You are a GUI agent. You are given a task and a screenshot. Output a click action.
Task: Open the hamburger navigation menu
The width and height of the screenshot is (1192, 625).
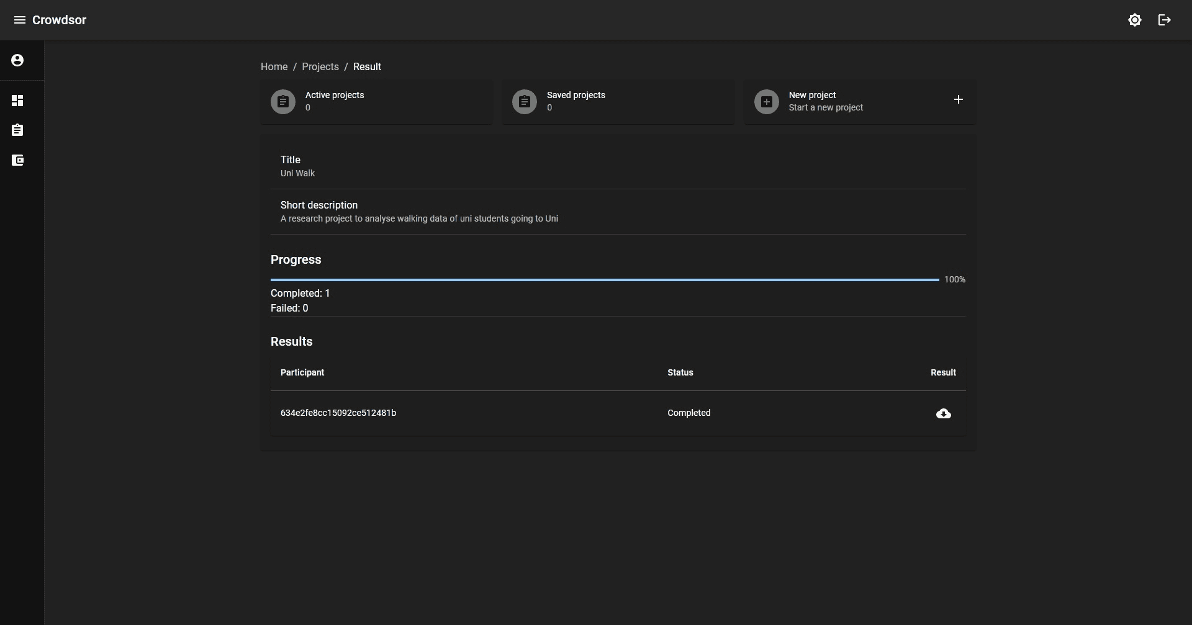pyautogui.click(x=19, y=20)
